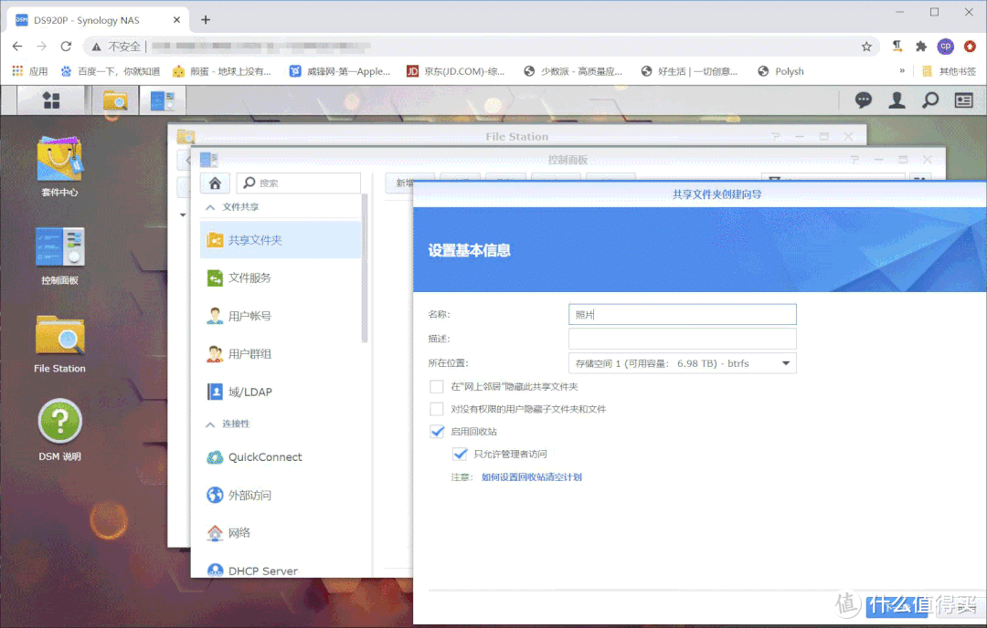Open the DSM main menu icon
The width and height of the screenshot is (987, 628).
[x=51, y=99]
